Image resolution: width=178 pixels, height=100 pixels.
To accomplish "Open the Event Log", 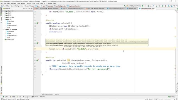I will (172, 97).
